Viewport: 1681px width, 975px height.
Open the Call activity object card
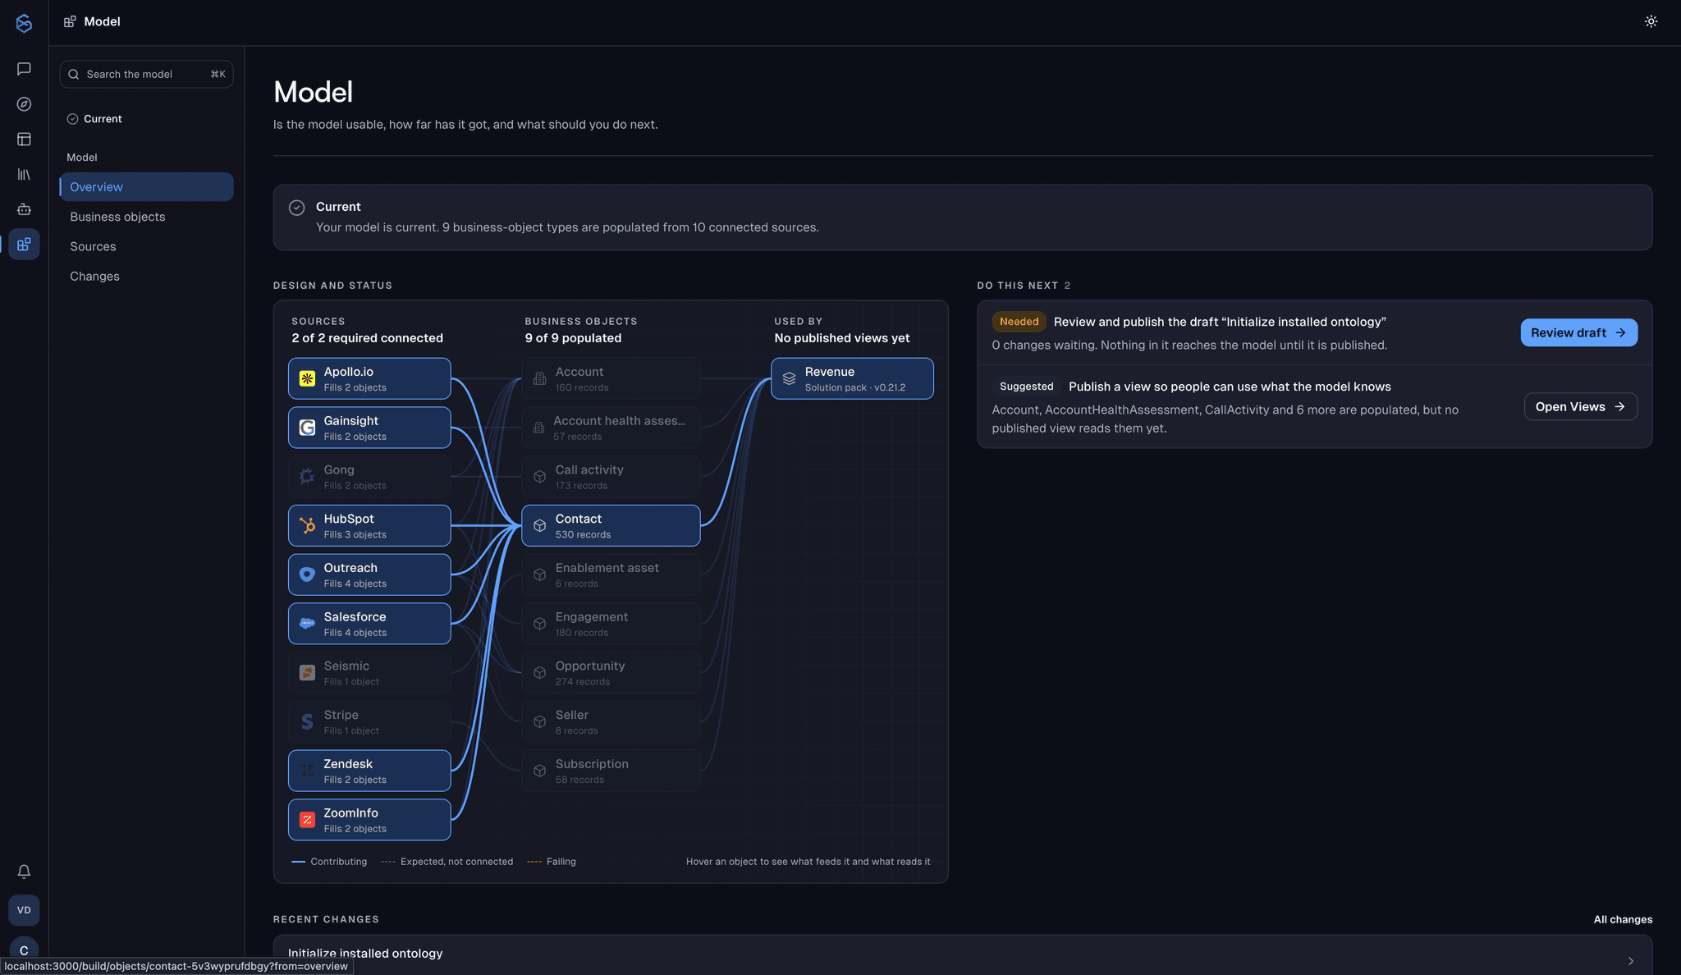click(611, 477)
